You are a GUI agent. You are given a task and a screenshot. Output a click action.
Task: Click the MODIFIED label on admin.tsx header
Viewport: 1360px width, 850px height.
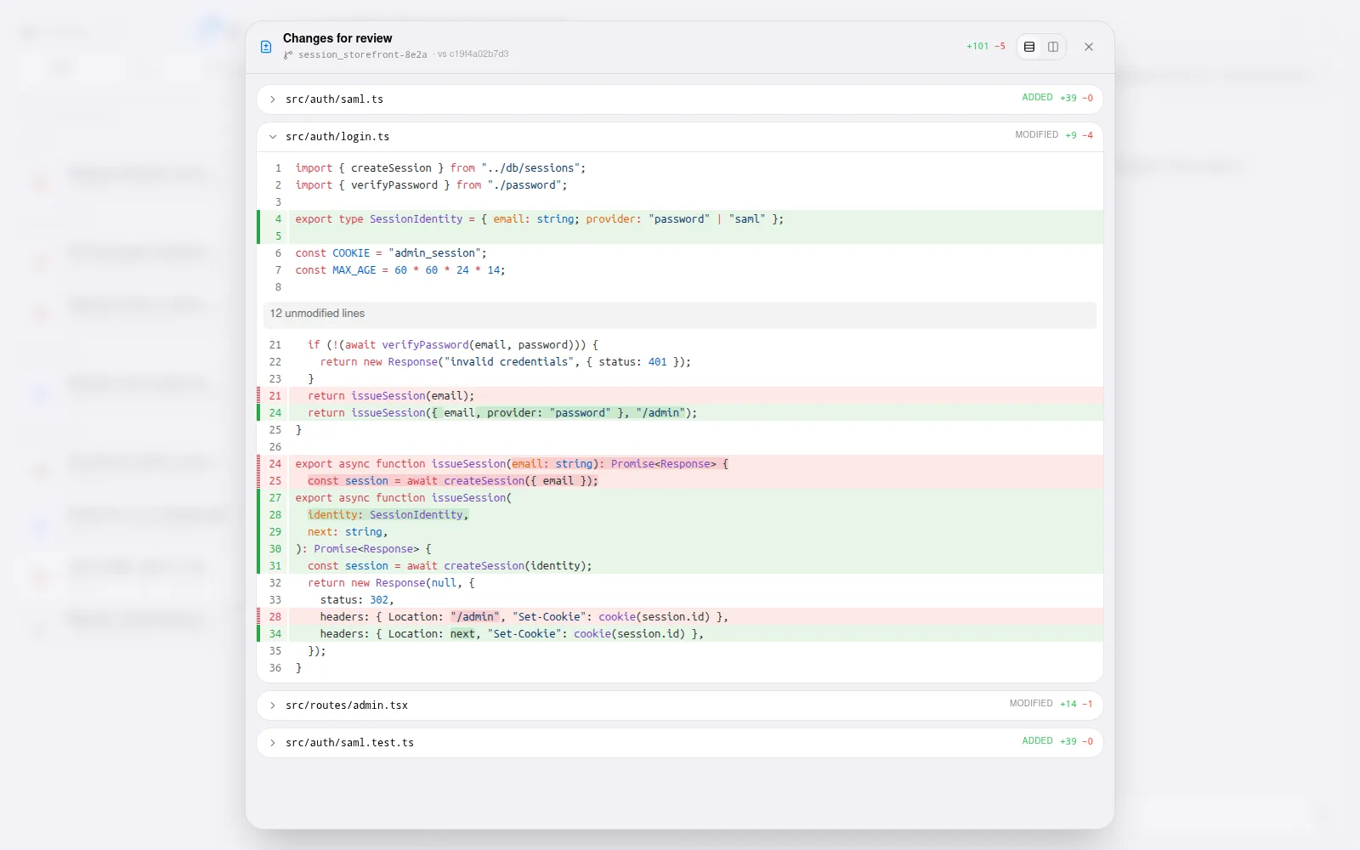1031,704
